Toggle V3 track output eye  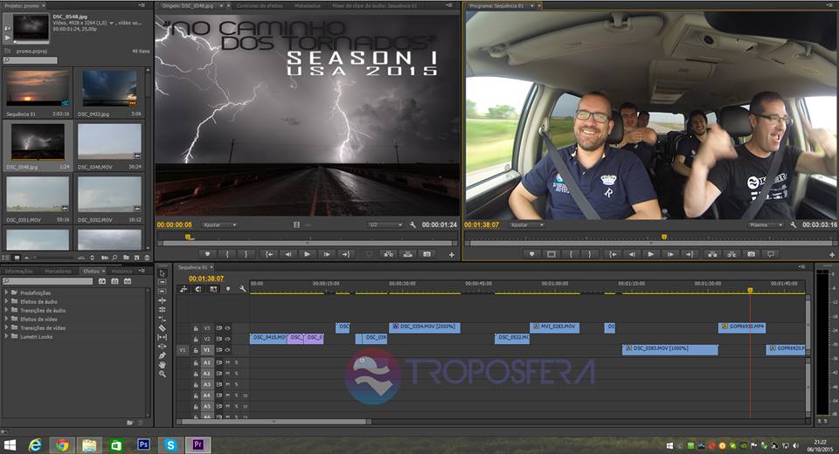pos(227,327)
